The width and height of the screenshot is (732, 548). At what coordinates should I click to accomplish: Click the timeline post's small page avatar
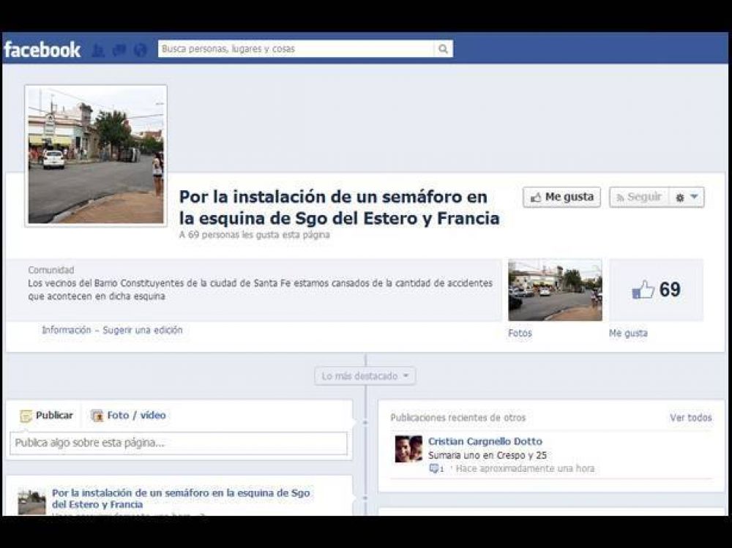(31, 502)
